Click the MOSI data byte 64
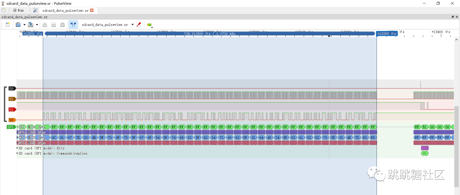The height and width of the screenshot is (195, 460). coord(261,138)
